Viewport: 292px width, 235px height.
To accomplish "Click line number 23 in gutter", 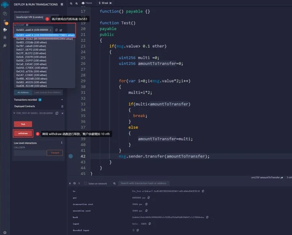I will pyautogui.click(x=83, y=46).
